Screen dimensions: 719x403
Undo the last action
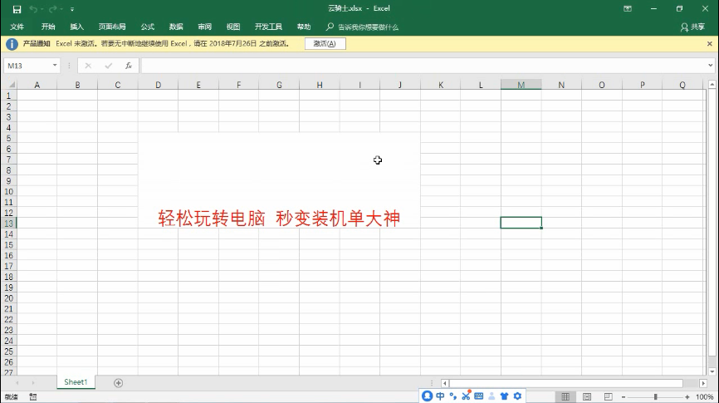(x=33, y=9)
